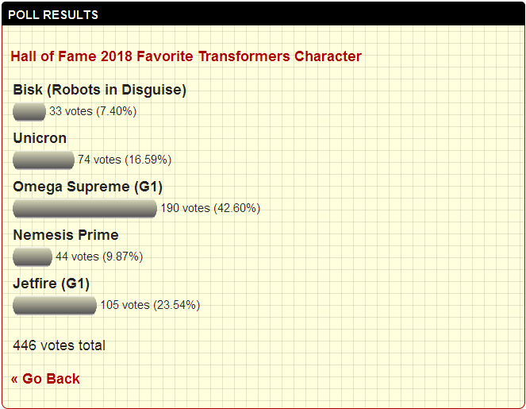Select the poll title Hall of Fame 2018
This screenshot has height=409, width=526.
(186, 56)
